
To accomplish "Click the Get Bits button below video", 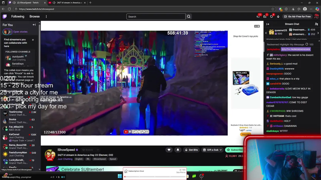I will (191, 150).
